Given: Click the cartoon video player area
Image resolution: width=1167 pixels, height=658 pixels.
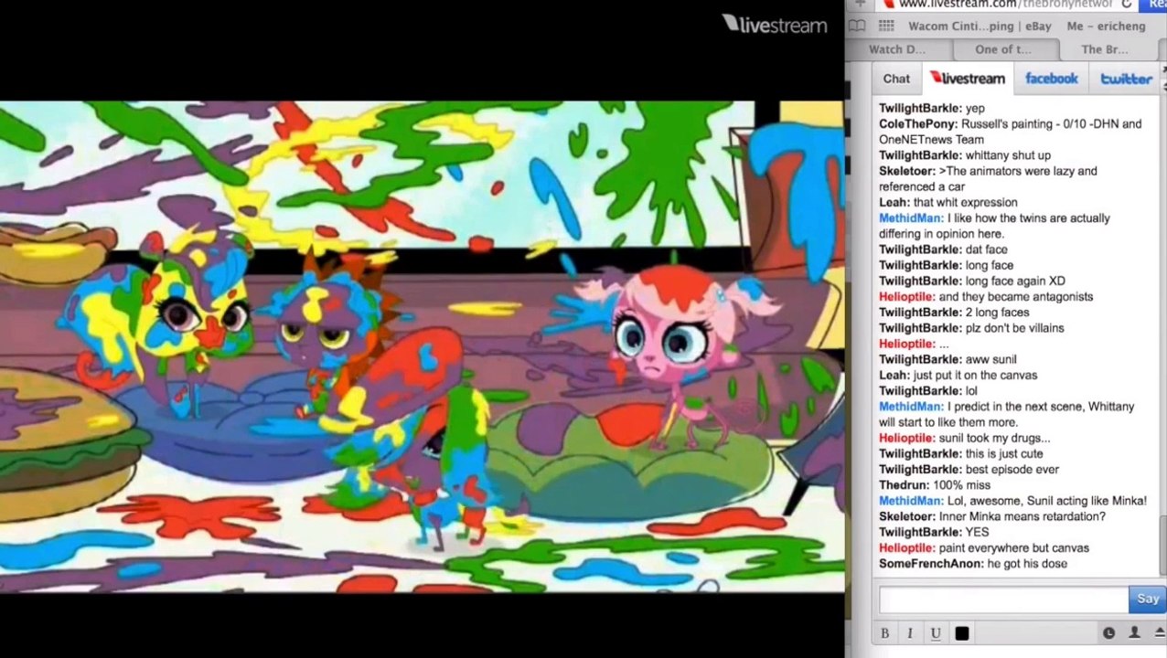Looking at the screenshot, I should point(423,347).
